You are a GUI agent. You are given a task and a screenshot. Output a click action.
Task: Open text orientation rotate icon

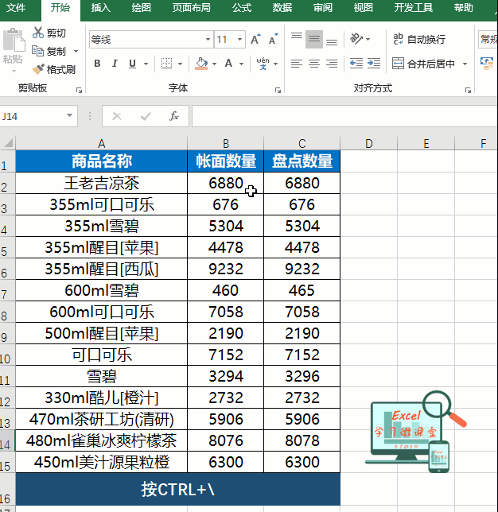pos(356,39)
